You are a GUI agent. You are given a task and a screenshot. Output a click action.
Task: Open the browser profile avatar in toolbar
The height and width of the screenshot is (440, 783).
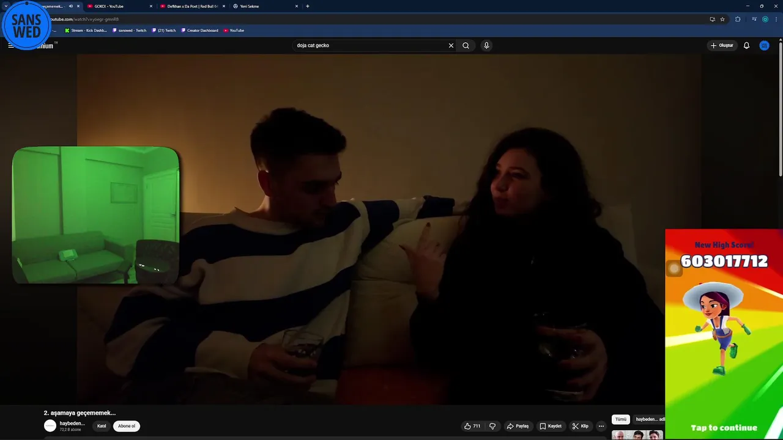click(765, 19)
